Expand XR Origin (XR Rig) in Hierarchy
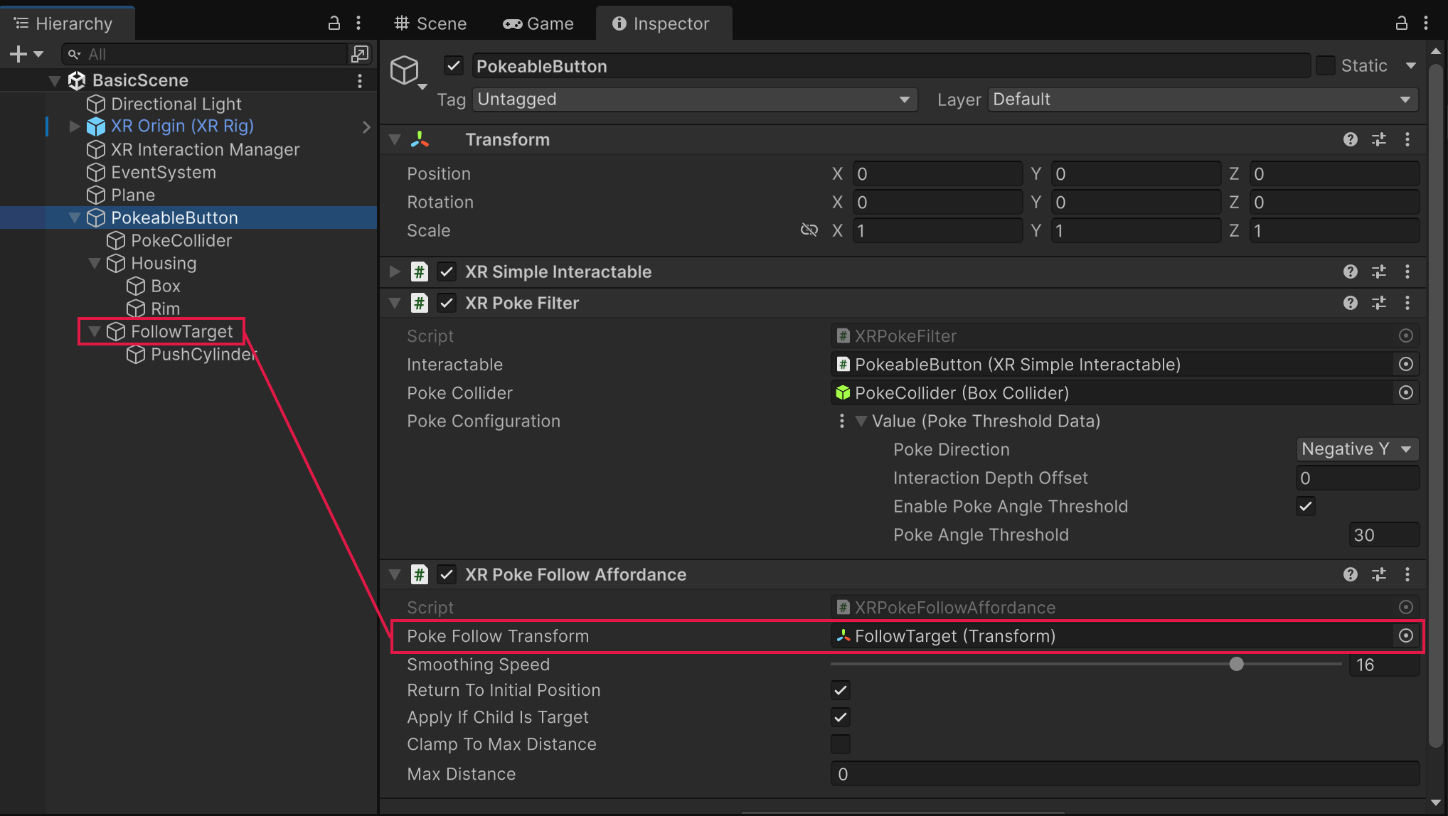The height and width of the screenshot is (816, 1448). click(74, 127)
